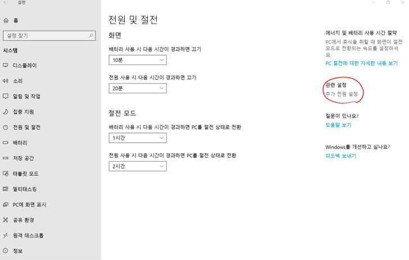The height and width of the screenshot is (260, 409).
Task: Click the 알림 및 작업 speech bubble icon
Action: (6, 96)
